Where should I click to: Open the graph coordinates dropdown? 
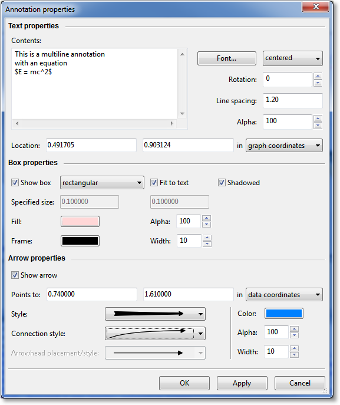point(284,146)
